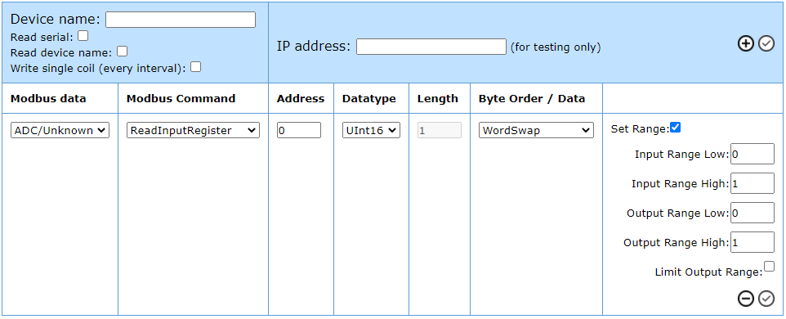Enable the Read serial checkbox
Viewport: 786px width, 319px height.
pyautogui.click(x=83, y=36)
